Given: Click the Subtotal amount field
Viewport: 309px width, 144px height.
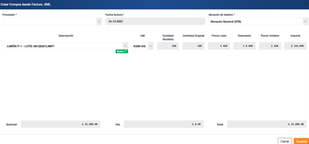Looking at the screenshot, I should pyautogui.click(x=61, y=124).
